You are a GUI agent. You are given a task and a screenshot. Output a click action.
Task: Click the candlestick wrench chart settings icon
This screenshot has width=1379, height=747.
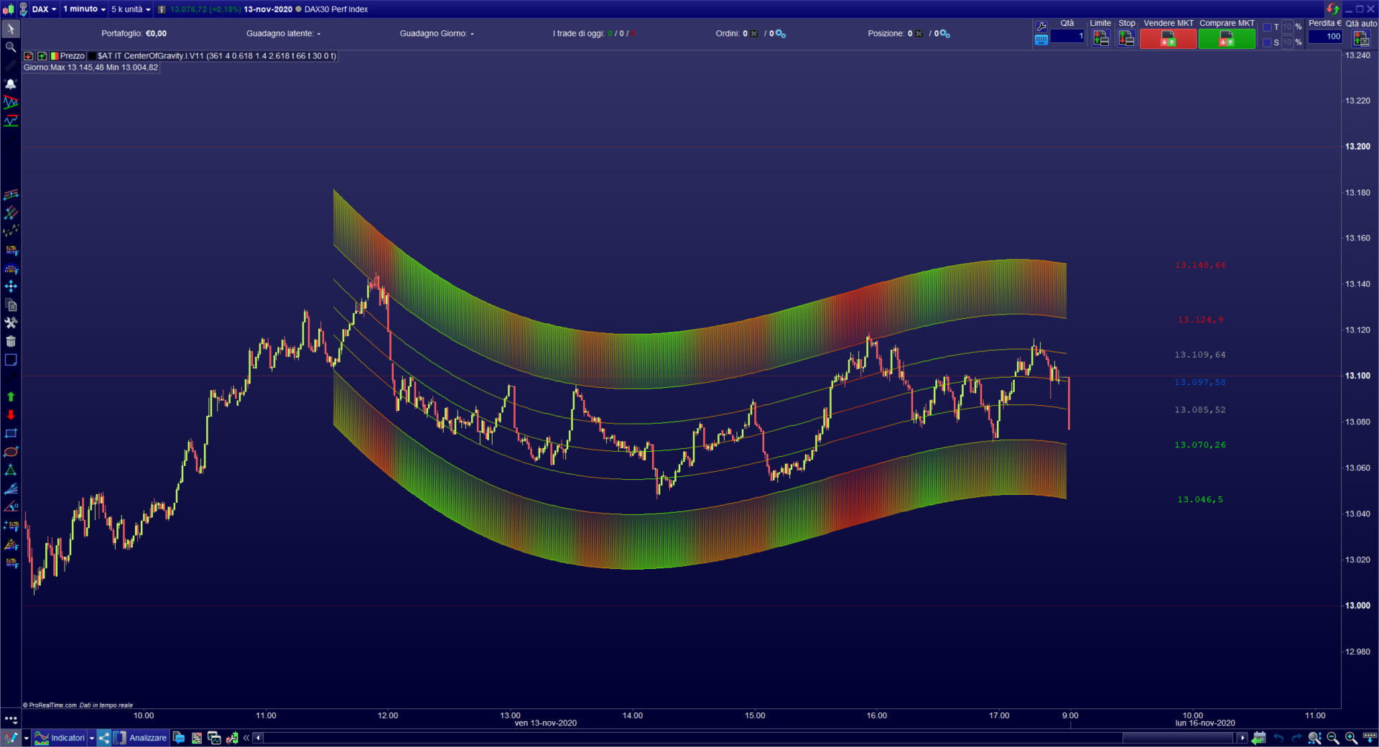232,738
